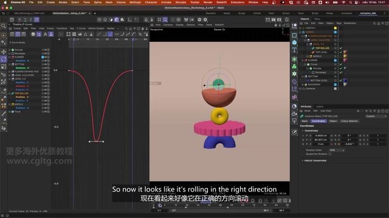Open the F-Curve menu in timeline

tap(81, 28)
